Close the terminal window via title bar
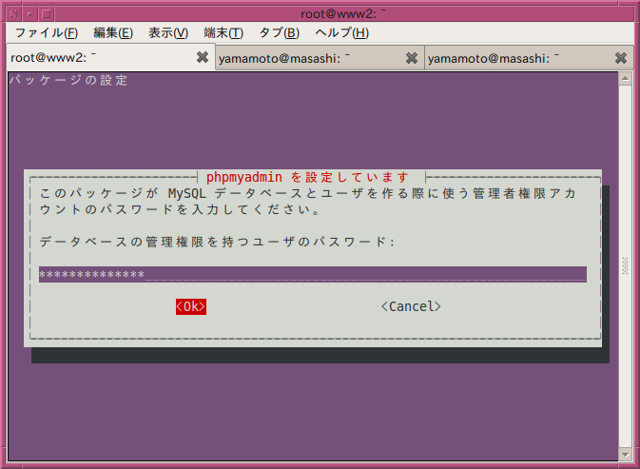 (x=13, y=14)
